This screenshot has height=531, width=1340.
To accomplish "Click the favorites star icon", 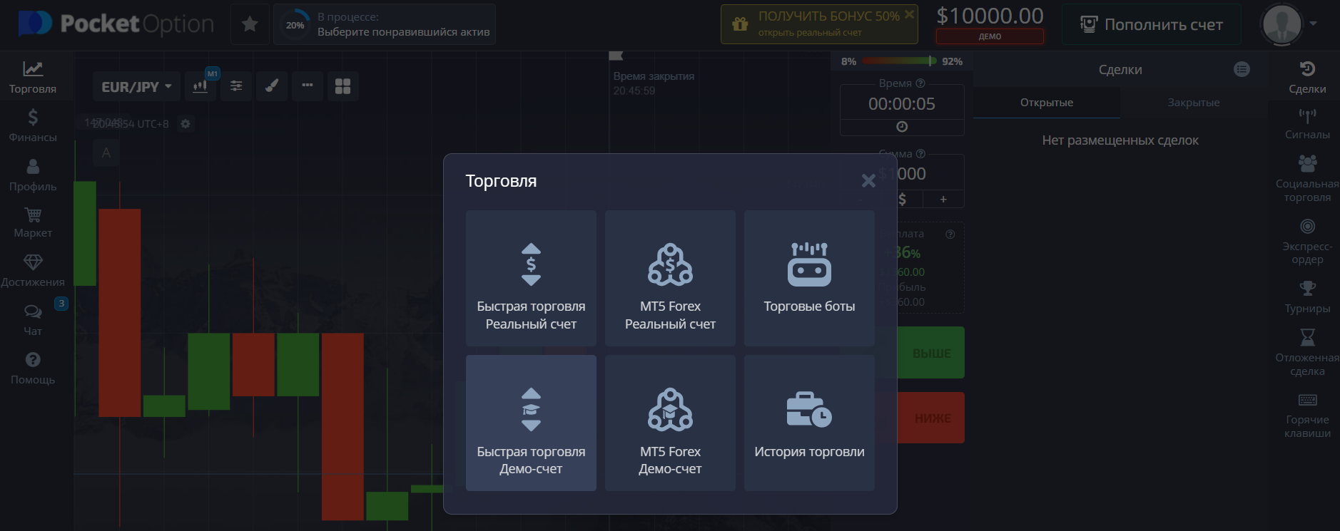I will point(250,24).
